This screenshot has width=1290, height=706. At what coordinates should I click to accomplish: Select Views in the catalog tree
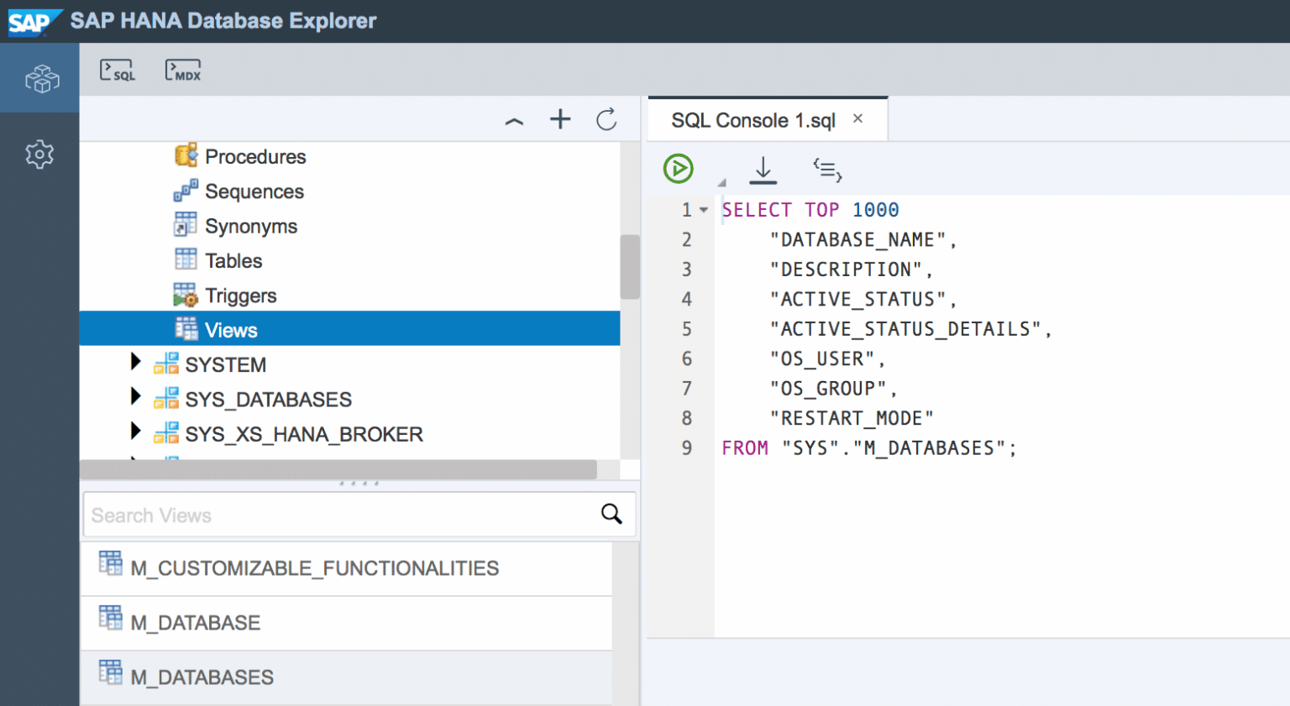pyautogui.click(x=230, y=328)
